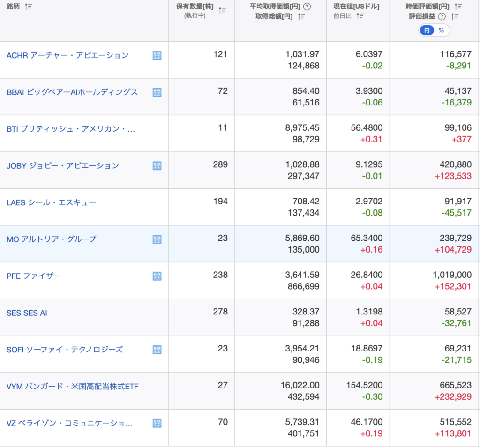Sort by 時価評価額
The width and height of the screenshot is (480, 448).
click(458, 7)
